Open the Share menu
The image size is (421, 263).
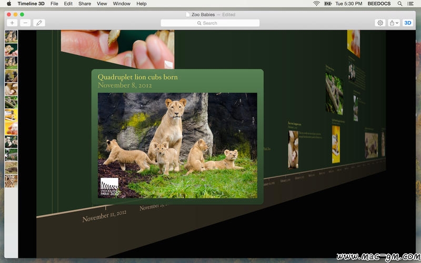pos(85,4)
